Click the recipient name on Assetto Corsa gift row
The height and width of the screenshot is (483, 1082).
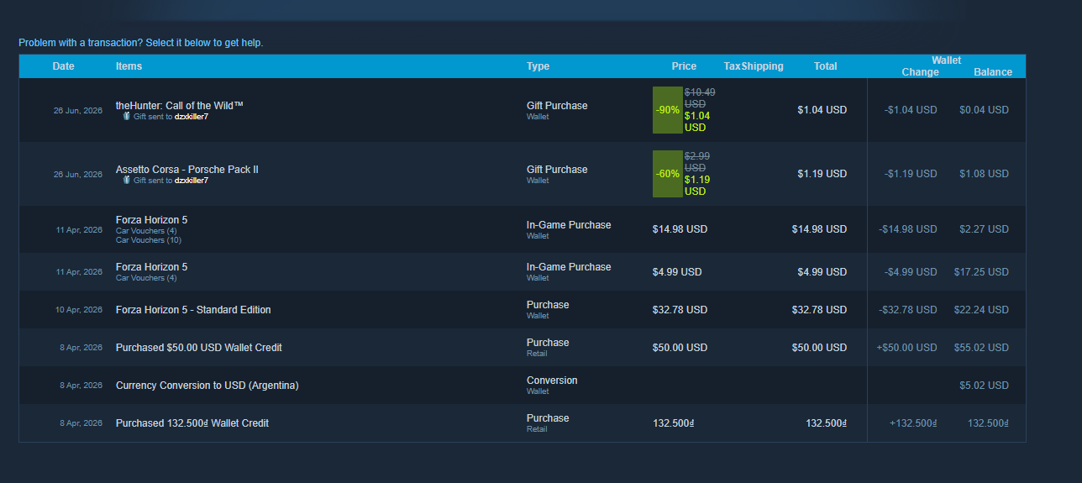192,181
